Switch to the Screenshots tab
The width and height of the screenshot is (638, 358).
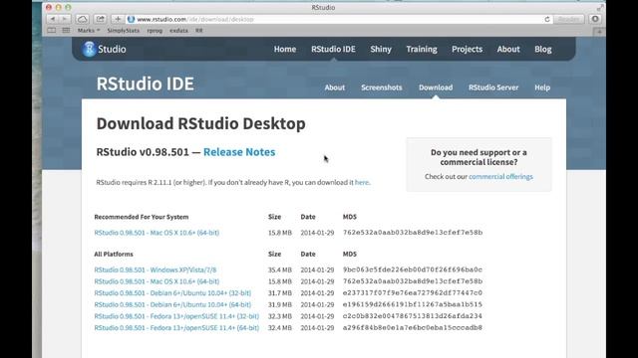point(381,88)
